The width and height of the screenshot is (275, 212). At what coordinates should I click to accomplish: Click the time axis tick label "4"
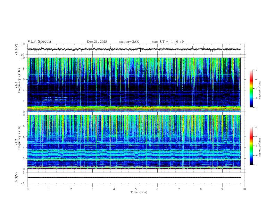(x=114, y=189)
